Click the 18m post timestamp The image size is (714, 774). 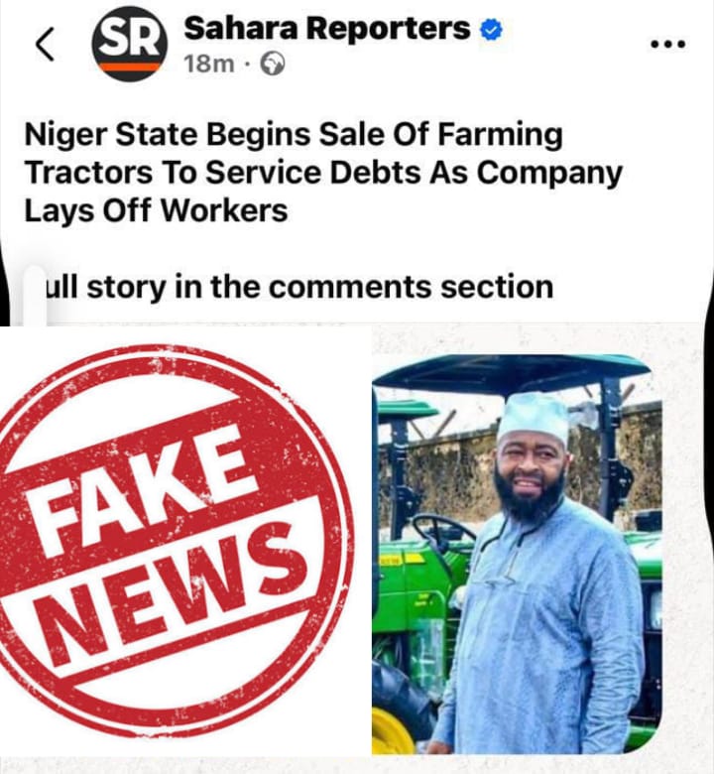[x=209, y=64]
